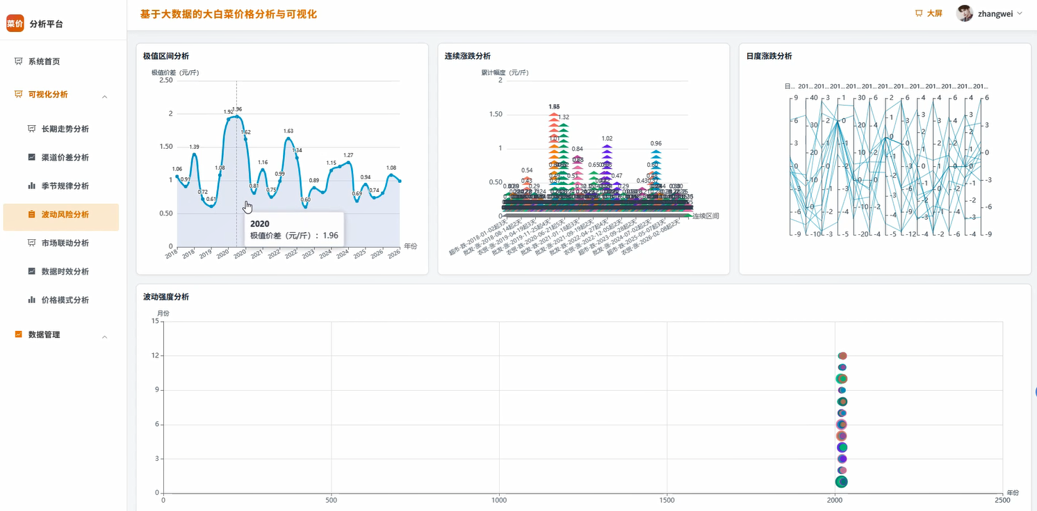The image size is (1037, 511).
Task: Click the 1.39 data point label
Action: (x=195, y=147)
